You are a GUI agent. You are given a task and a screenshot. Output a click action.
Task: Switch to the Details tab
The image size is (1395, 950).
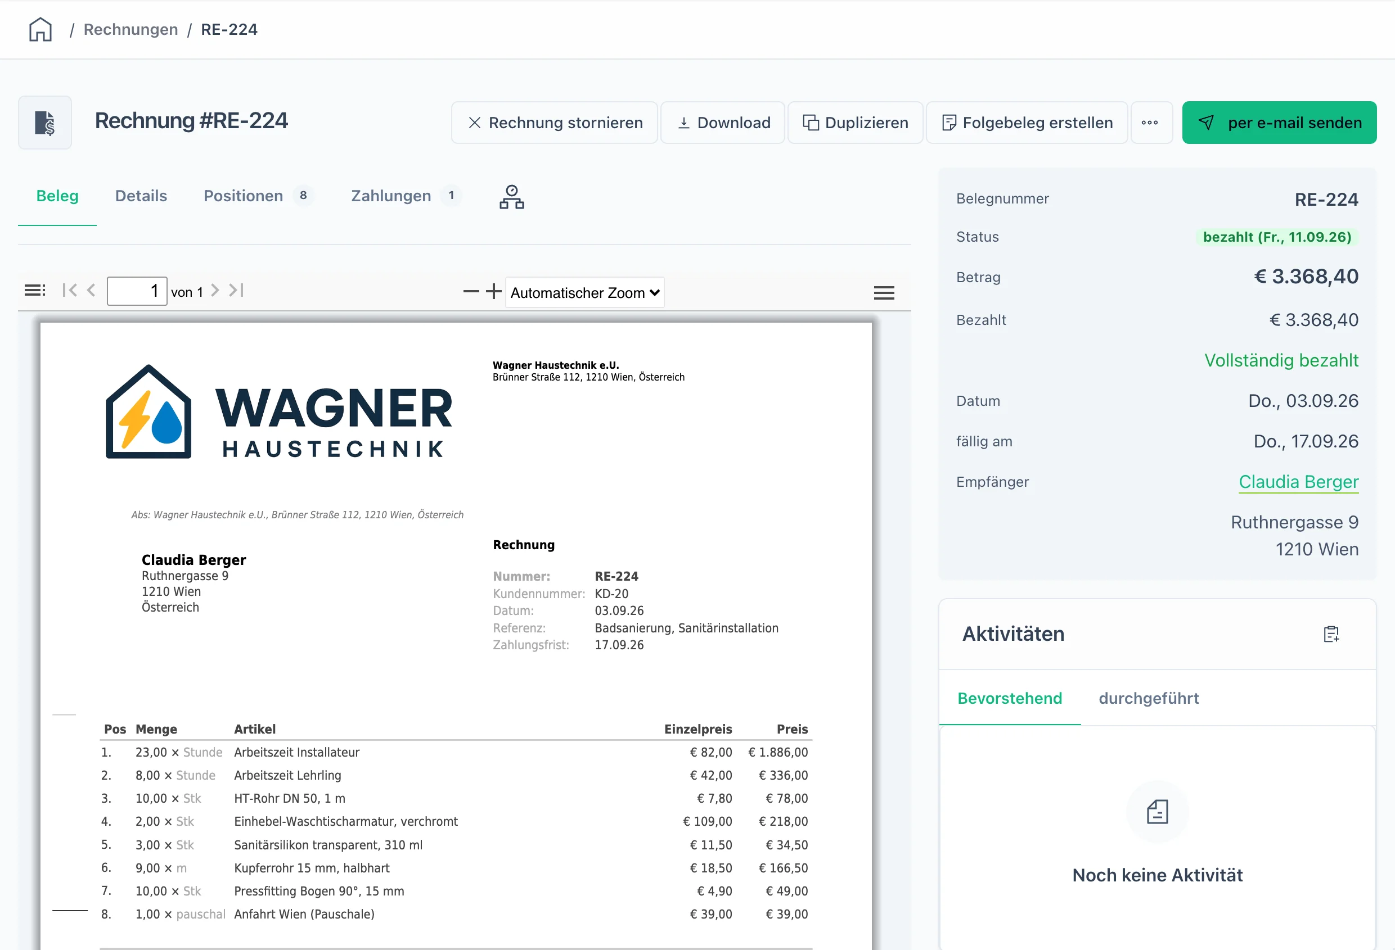coord(141,196)
